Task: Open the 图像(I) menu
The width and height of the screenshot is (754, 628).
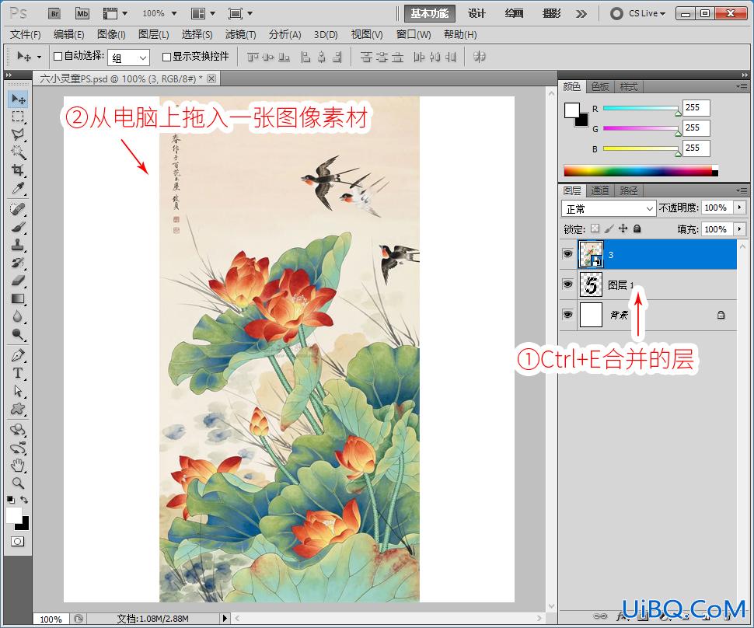Action: point(111,35)
